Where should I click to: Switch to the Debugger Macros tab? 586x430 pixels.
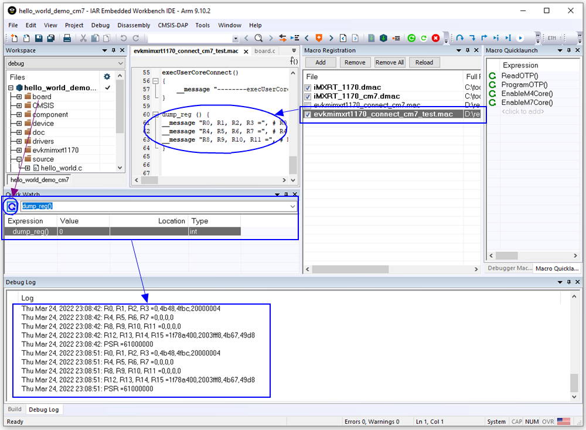pyautogui.click(x=509, y=268)
